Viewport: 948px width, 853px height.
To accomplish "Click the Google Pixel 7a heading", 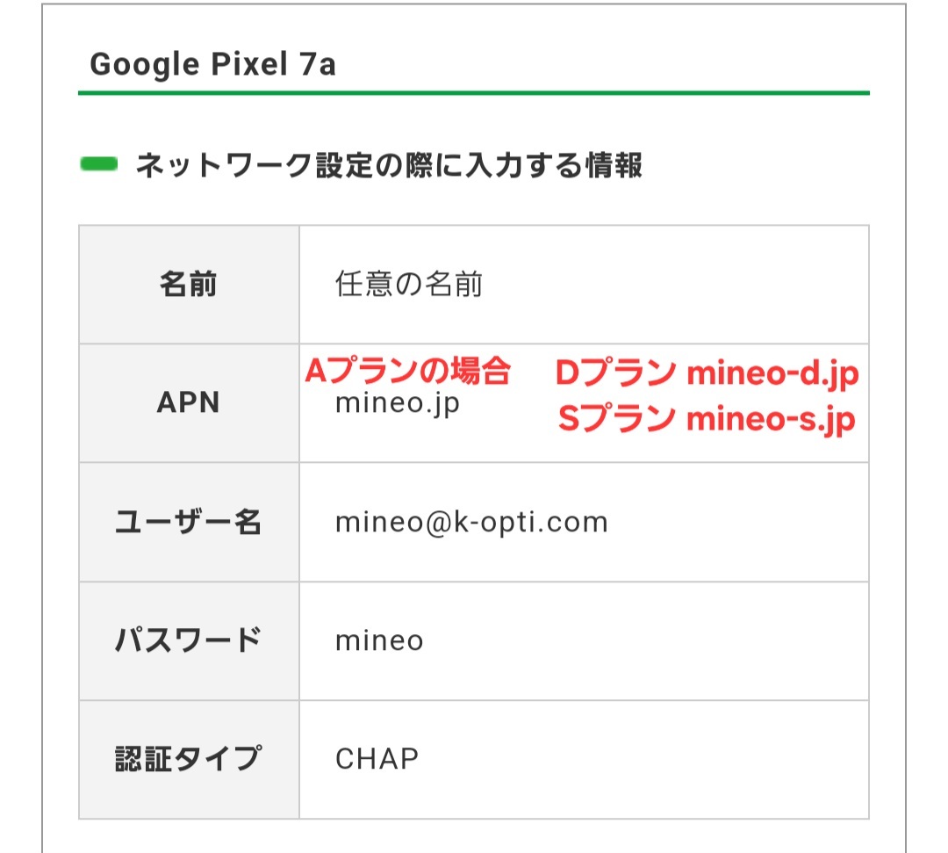I will [x=212, y=65].
